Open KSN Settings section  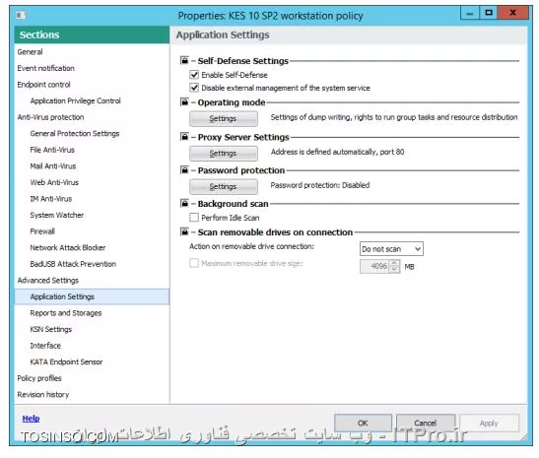pos(92,329)
